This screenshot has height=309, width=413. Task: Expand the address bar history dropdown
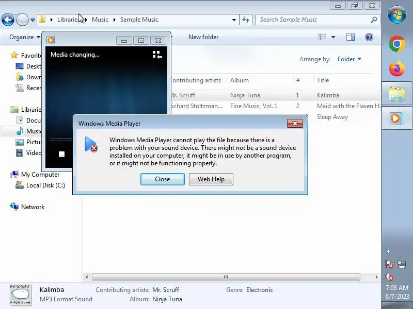tap(234, 20)
